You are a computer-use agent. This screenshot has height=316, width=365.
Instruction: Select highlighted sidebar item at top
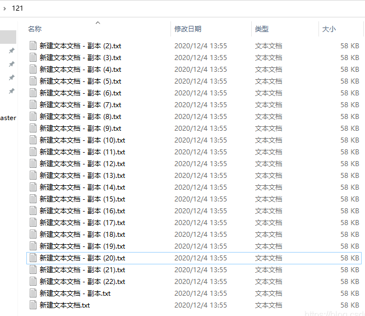point(8,37)
